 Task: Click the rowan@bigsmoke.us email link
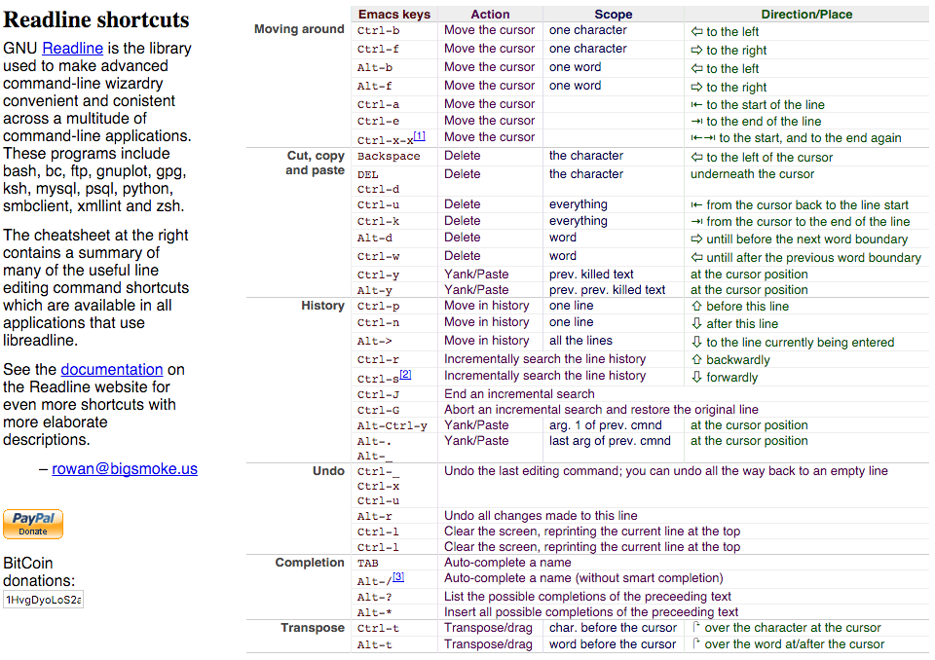tap(125, 469)
